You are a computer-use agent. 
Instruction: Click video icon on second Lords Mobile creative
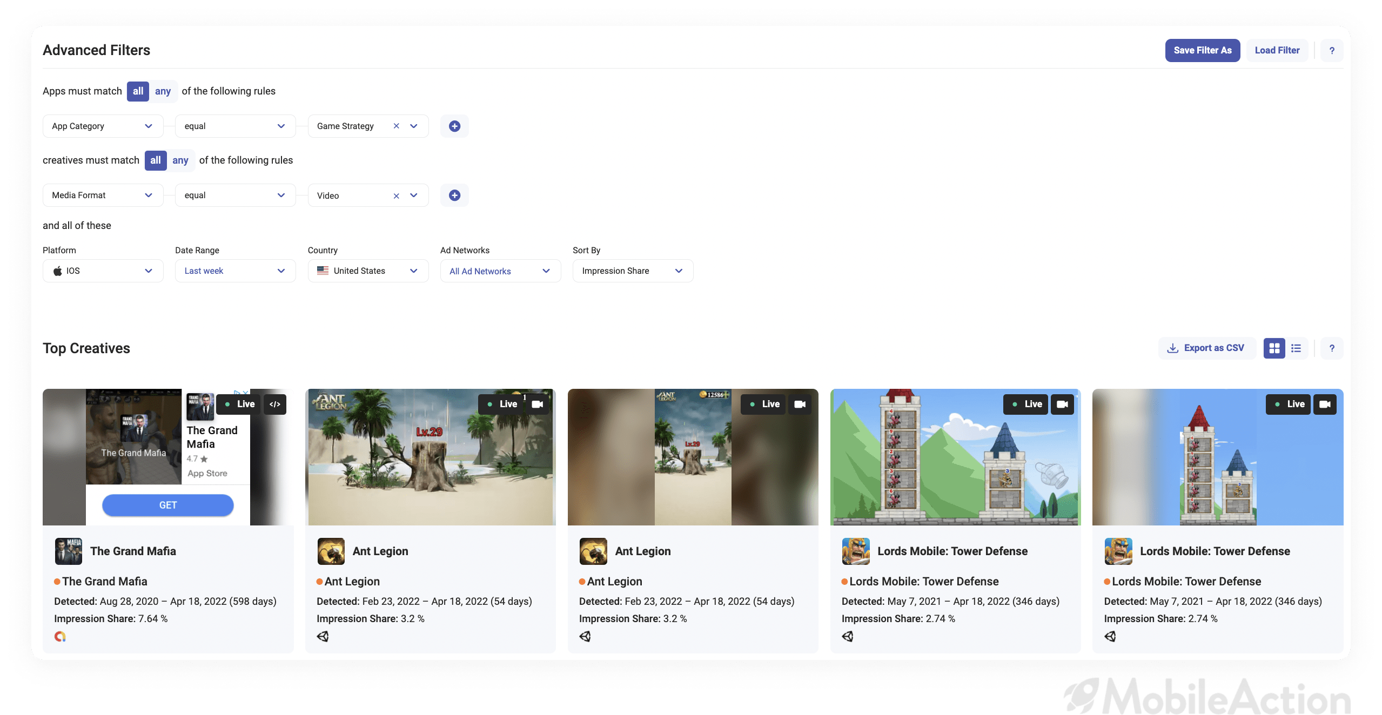click(x=1324, y=404)
